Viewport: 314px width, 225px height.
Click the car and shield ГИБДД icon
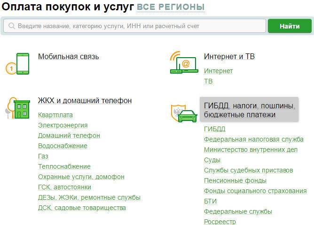pos(184,113)
